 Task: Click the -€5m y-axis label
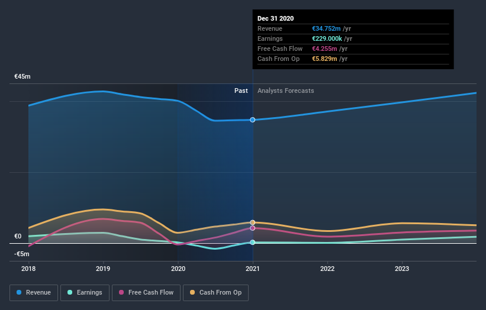(x=22, y=254)
